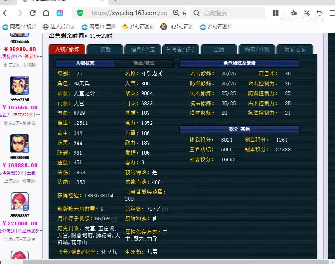Screen dimensions: 335x264
Task: Reload the current page
Action: [33, 13]
